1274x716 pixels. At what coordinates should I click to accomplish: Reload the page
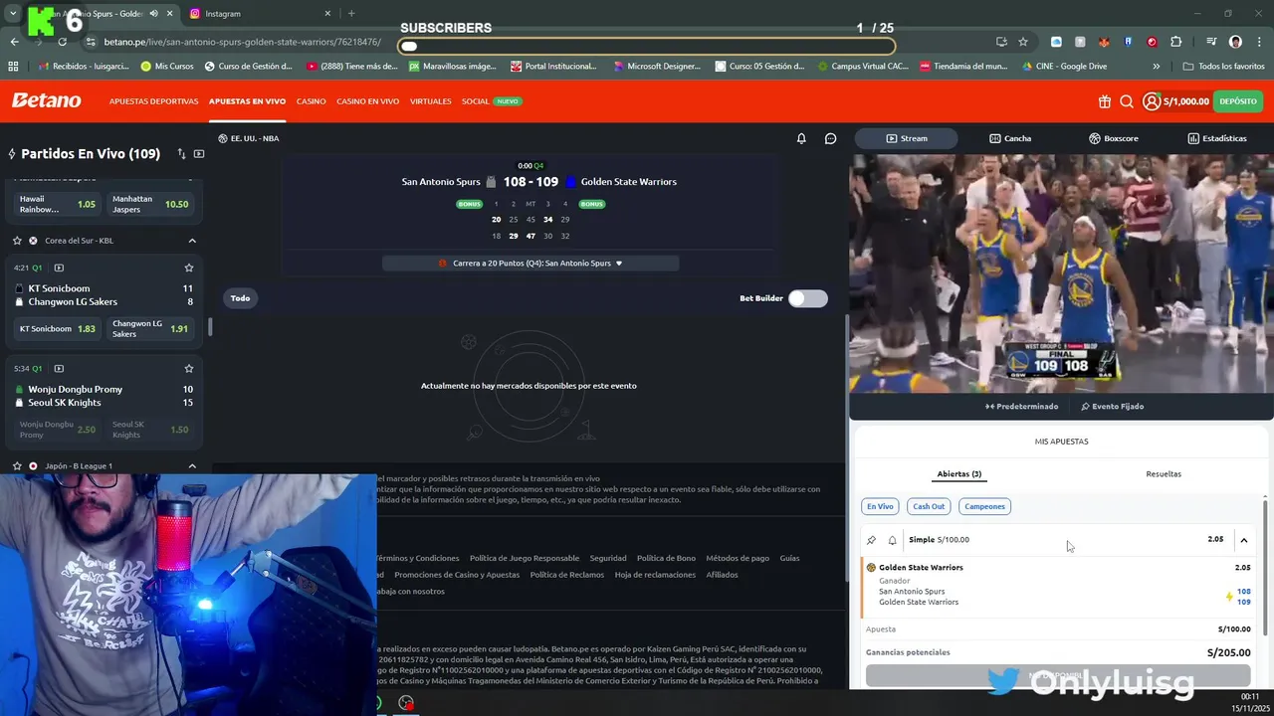click(62, 42)
